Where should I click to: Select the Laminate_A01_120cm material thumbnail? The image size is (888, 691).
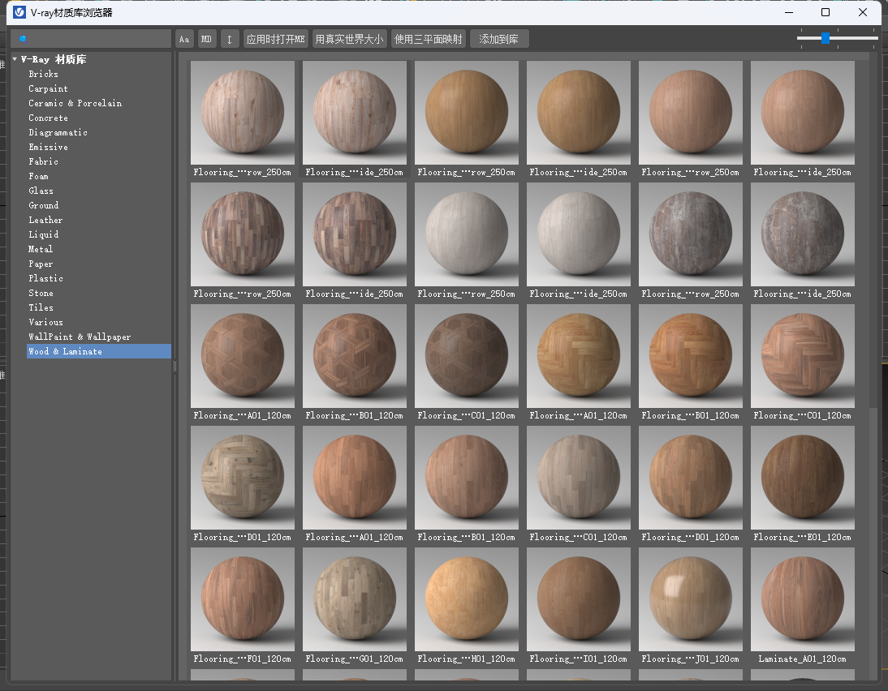(802, 599)
